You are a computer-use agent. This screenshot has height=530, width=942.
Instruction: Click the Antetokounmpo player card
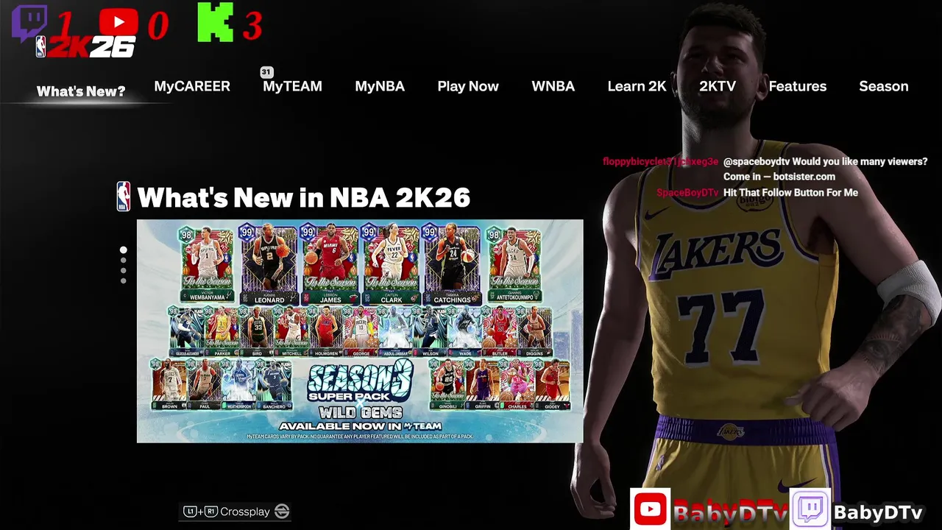(514, 265)
